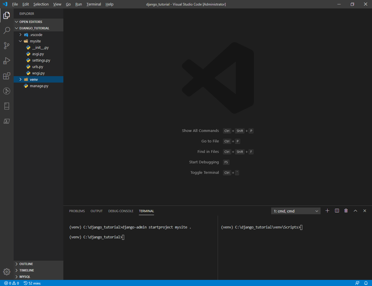Image resolution: width=372 pixels, height=286 pixels.
Task: Open the Selection menu
Action: point(41,4)
